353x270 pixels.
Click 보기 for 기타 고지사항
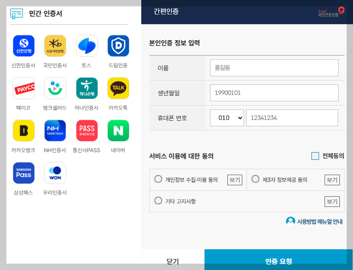pyautogui.click(x=332, y=201)
